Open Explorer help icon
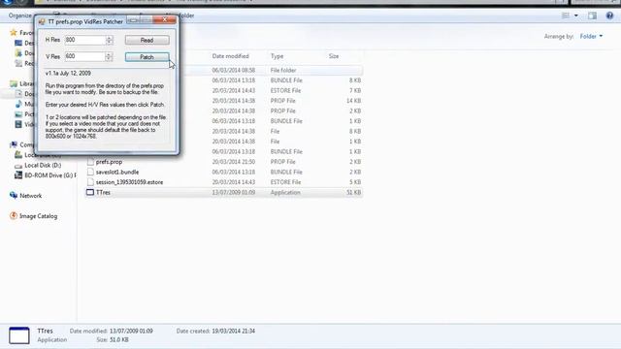Screen dimensions: 621x349 pos(609,16)
